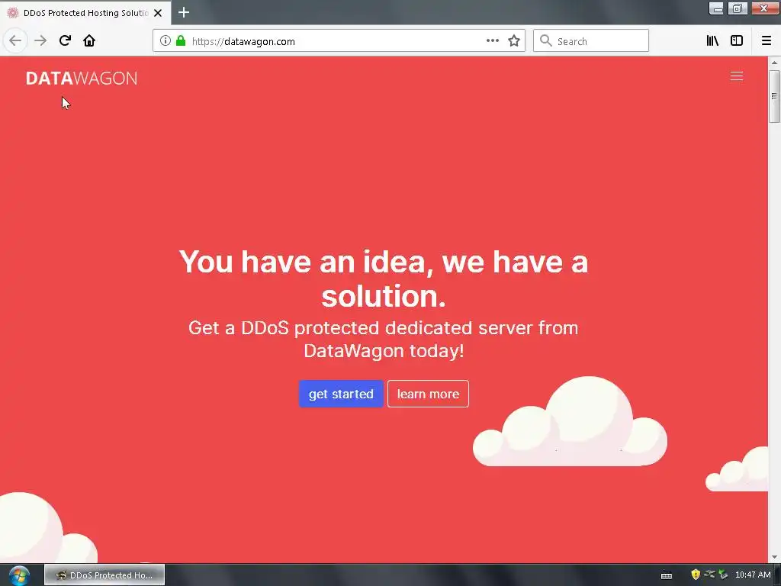
Task: Click the on-screen keyboard tray icon
Action: click(x=667, y=575)
